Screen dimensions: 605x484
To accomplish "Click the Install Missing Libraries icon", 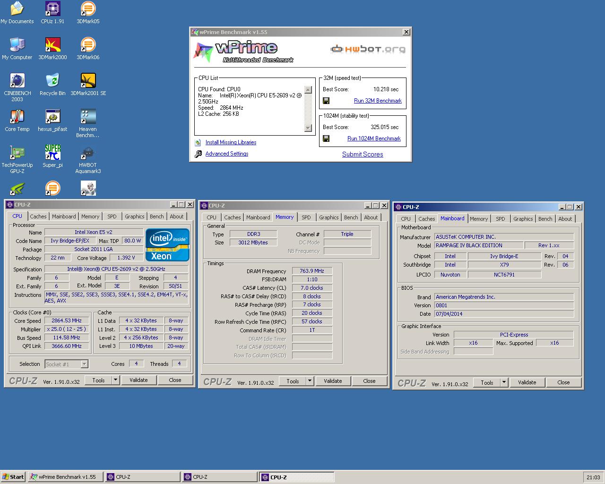I will point(198,142).
